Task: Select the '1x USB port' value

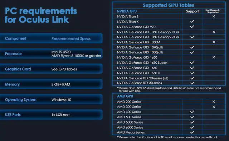Action: pos(60,115)
